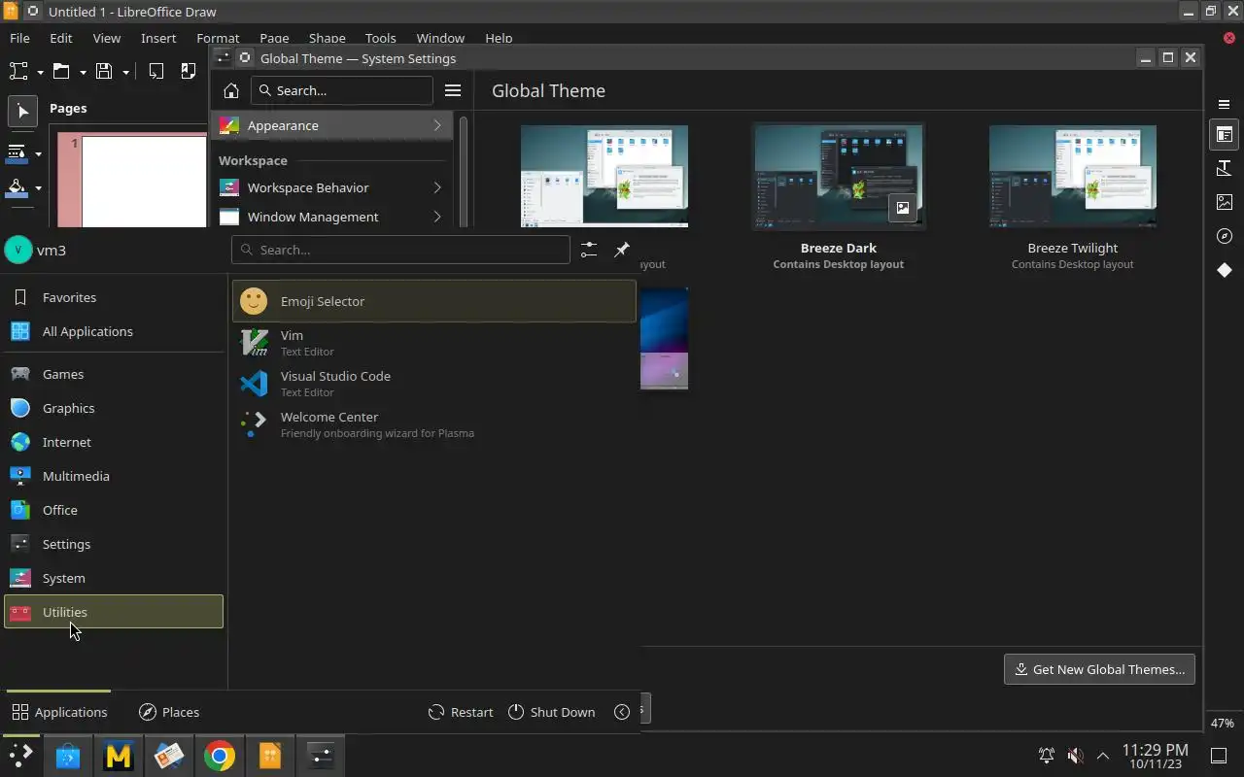Open Window Management settings

[331, 217]
